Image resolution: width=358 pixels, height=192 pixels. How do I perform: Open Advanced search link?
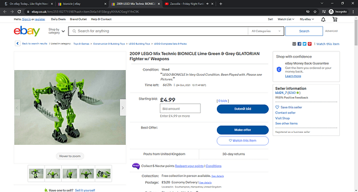coord(332,31)
